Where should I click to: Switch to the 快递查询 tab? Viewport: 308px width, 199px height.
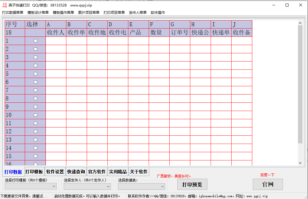[76, 172]
